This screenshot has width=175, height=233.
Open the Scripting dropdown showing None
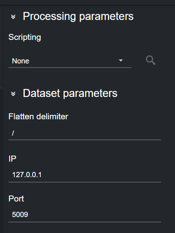click(70, 61)
